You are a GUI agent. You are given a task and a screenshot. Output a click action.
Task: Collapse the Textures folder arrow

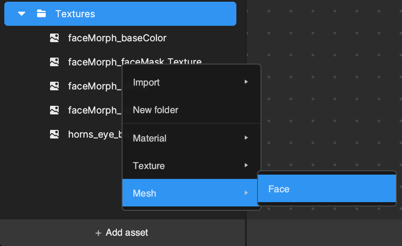22,14
